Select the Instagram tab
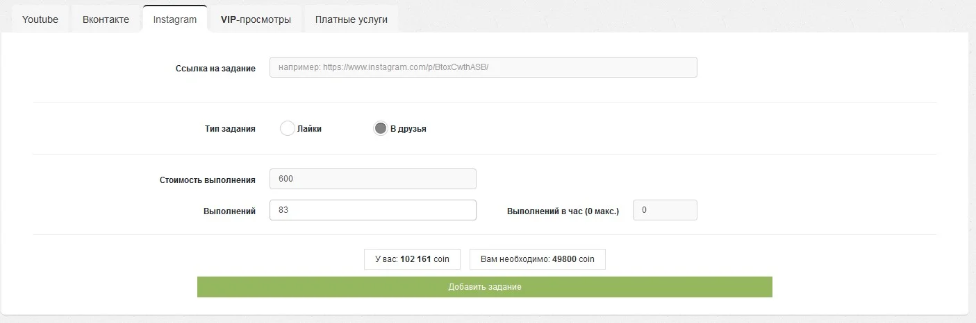This screenshot has width=976, height=323. [175, 19]
